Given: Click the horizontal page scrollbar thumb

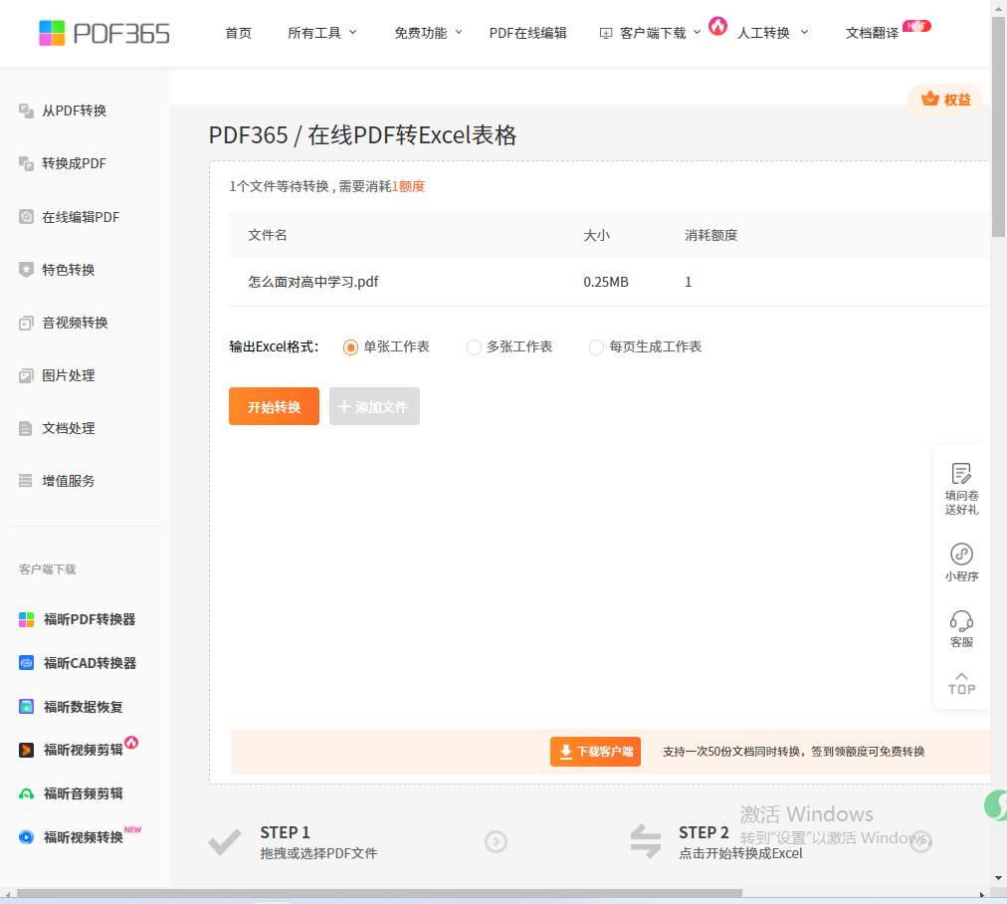Looking at the screenshot, I should point(379,893).
